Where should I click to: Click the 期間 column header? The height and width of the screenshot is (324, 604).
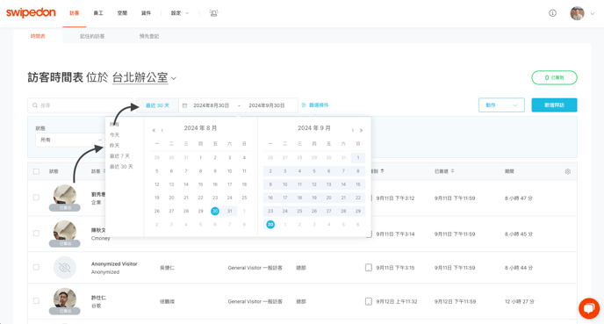tap(509, 171)
